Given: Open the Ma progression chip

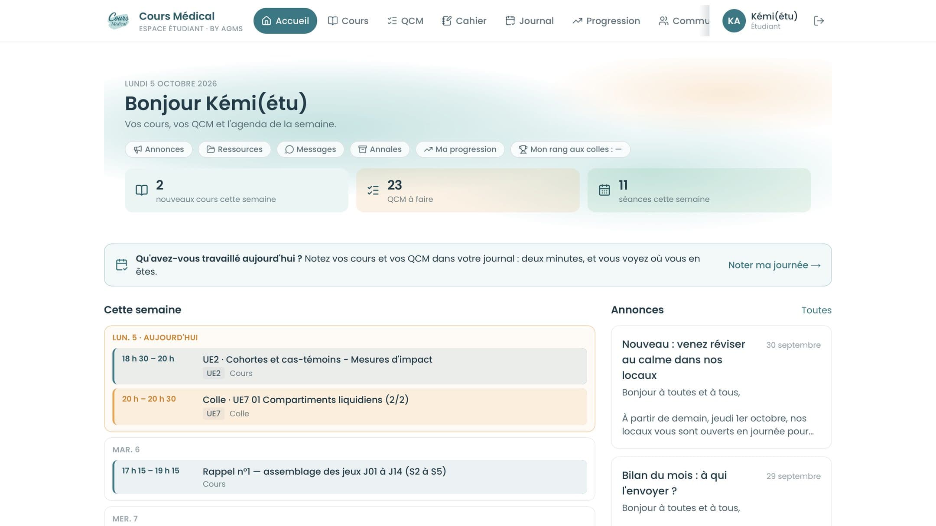Looking at the screenshot, I should click(460, 149).
